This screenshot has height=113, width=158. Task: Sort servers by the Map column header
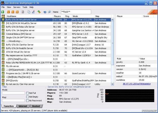103,16
